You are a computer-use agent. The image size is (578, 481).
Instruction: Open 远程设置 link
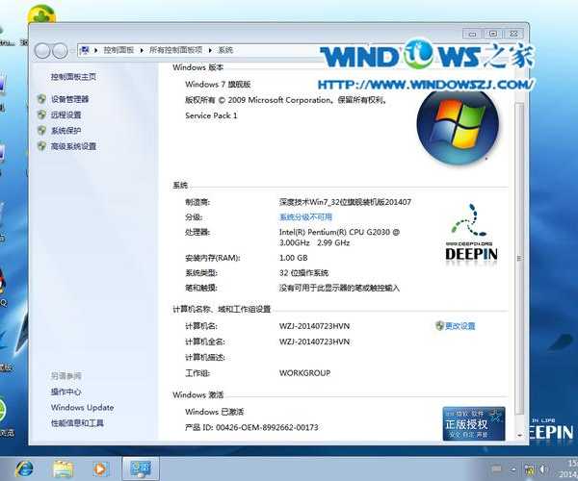(66, 114)
